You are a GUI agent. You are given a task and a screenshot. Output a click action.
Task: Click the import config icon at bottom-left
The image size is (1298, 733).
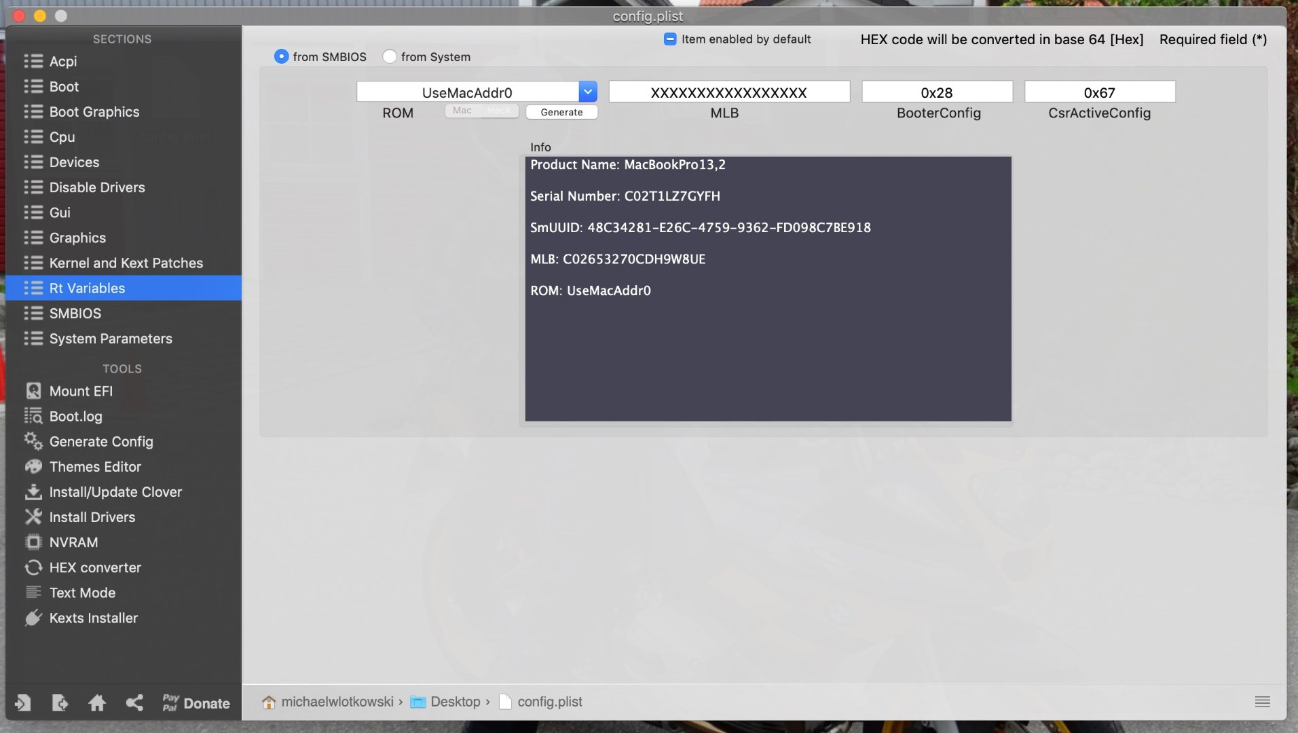tap(22, 703)
